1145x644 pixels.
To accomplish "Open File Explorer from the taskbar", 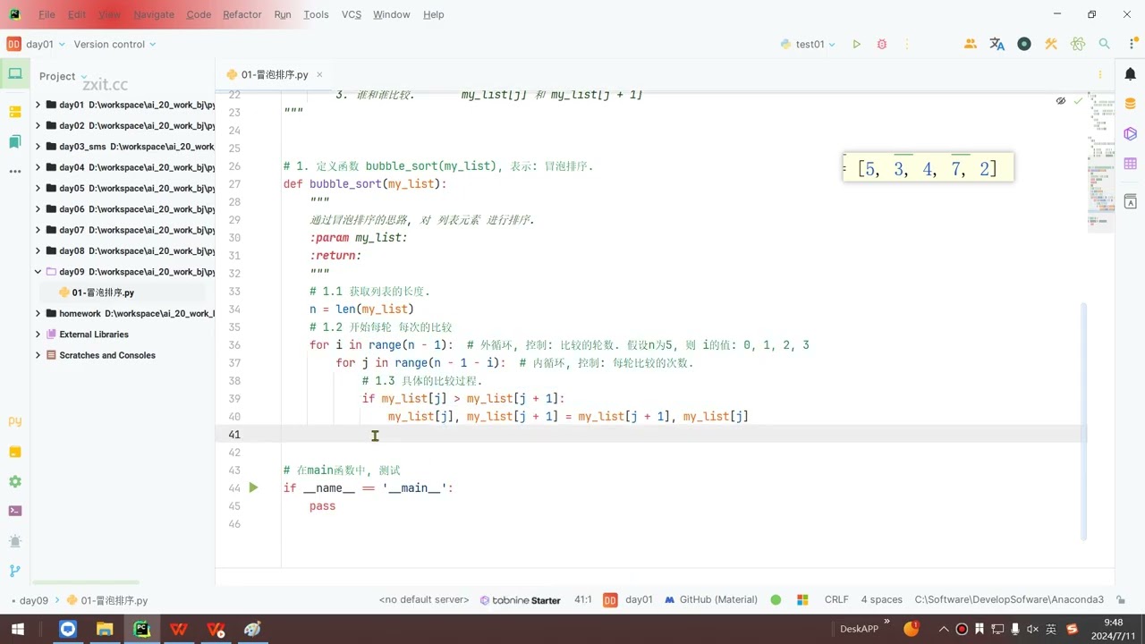I will click(105, 629).
